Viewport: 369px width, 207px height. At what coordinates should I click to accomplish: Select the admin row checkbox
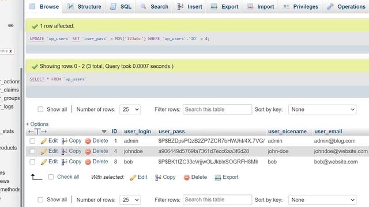32,141
